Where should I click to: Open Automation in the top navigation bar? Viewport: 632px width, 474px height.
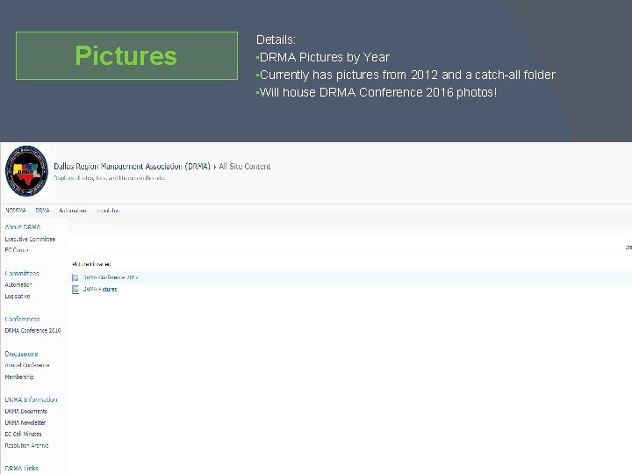tap(73, 211)
